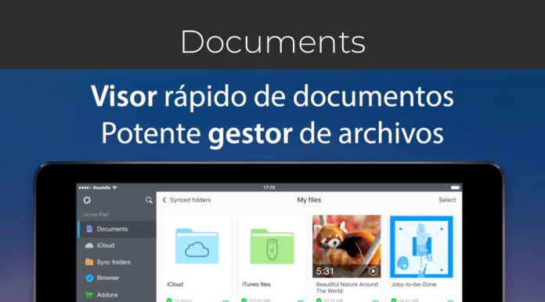Click the Jobs-to-be-Done file name
545x302 pixels.
pyautogui.click(x=413, y=284)
